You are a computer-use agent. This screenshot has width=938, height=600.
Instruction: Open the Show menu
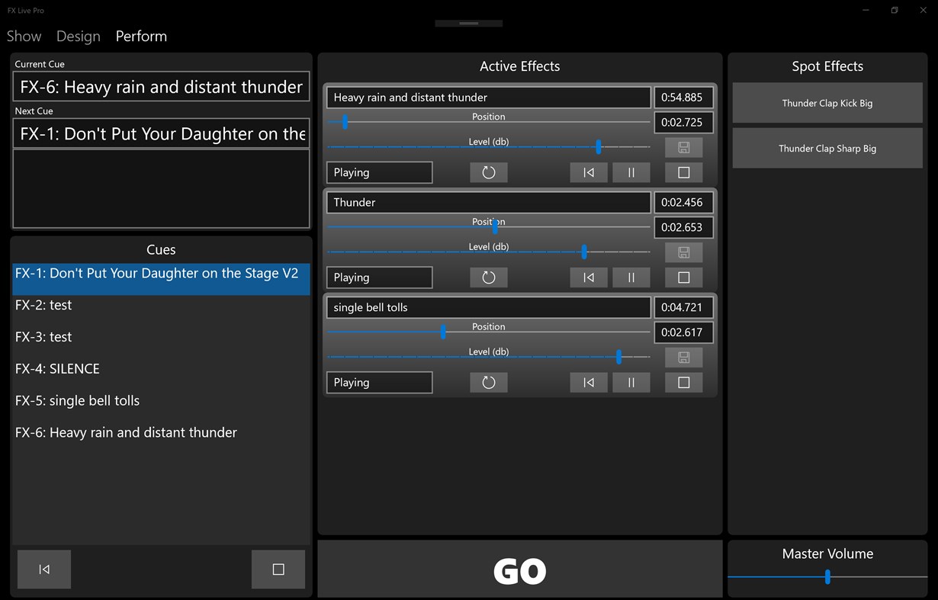(24, 36)
